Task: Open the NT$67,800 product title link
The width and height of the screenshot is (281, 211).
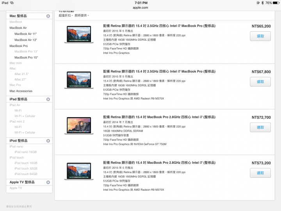Action: coord(159,72)
